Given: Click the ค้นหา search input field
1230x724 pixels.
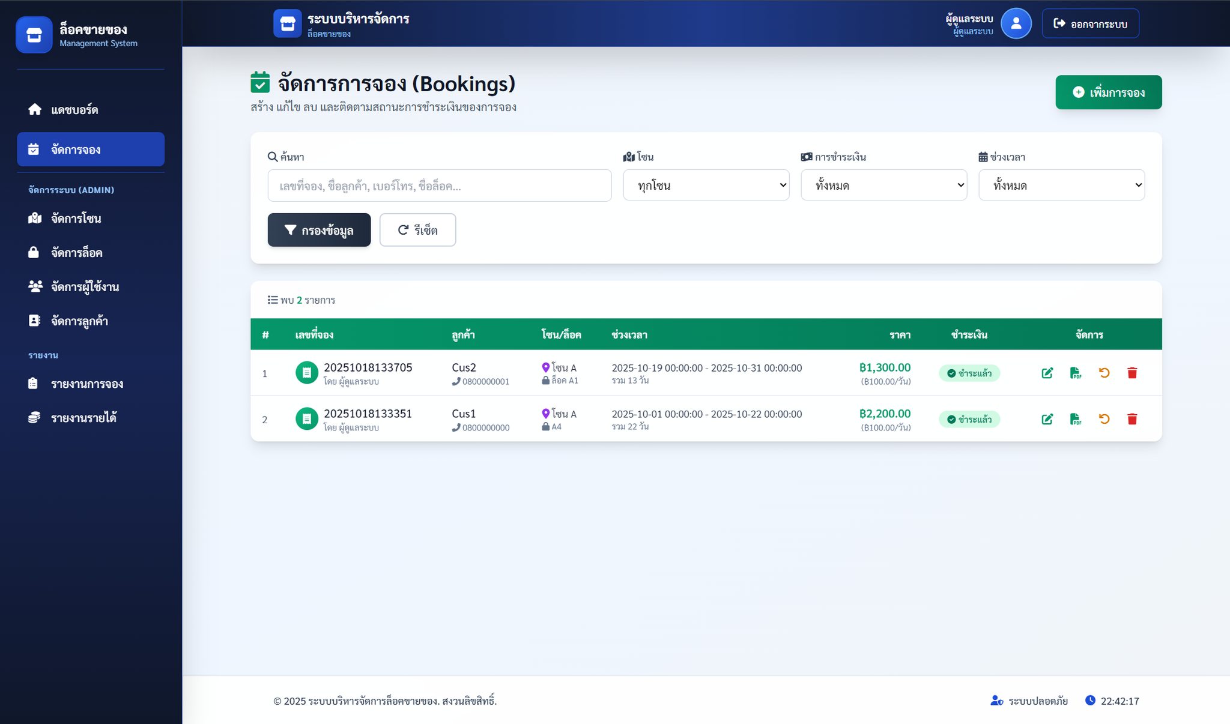Looking at the screenshot, I should coord(439,186).
